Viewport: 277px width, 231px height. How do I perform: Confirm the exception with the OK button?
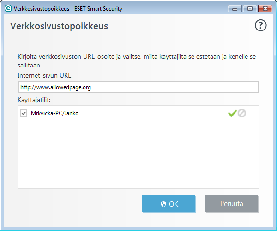tap(169, 203)
